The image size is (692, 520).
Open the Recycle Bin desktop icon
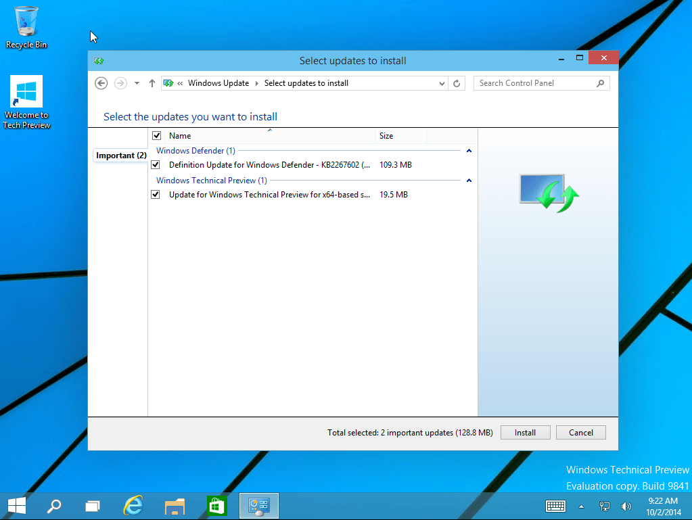click(x=26, y=27)
